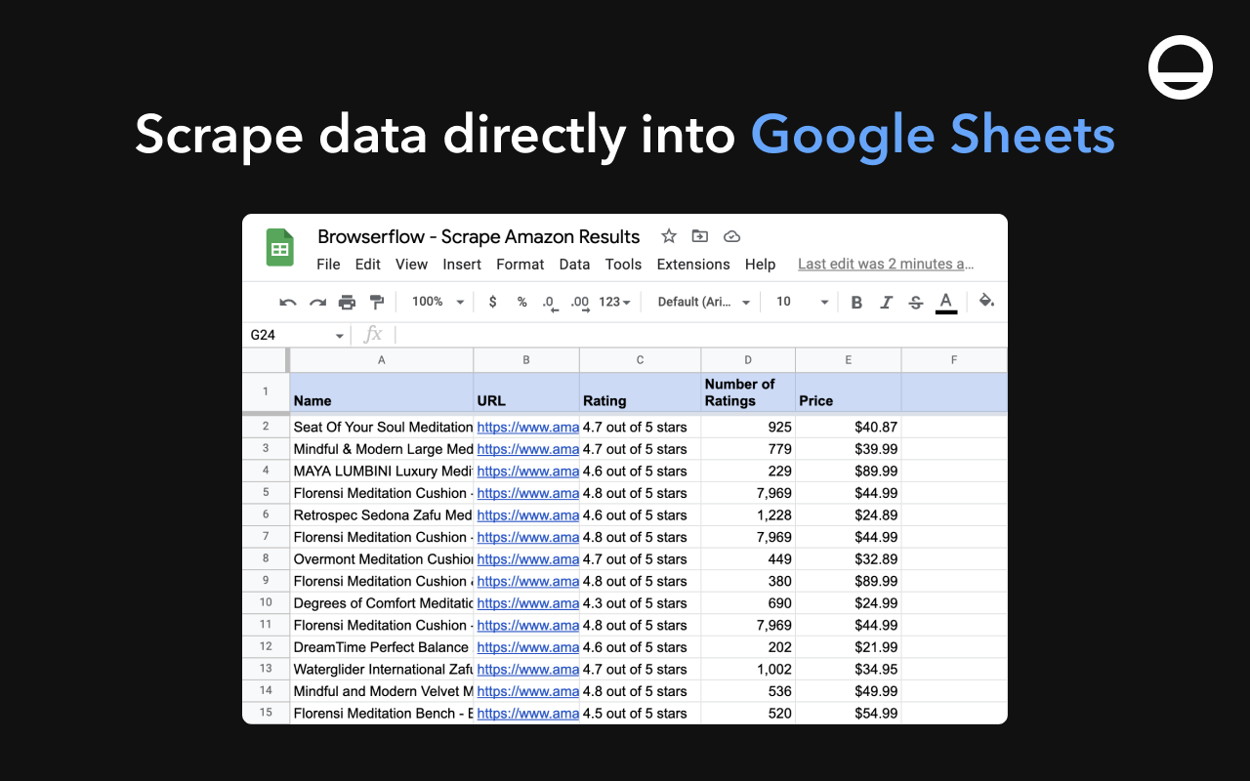Open the Format menu
1250x781 pixels.
[521, 265]
